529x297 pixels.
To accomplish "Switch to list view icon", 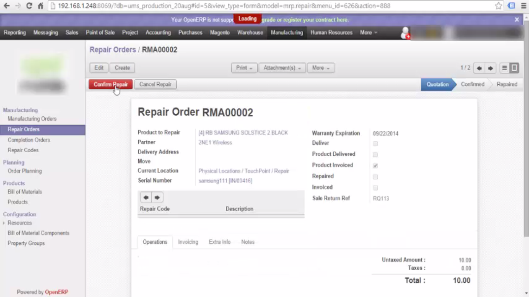I will 504,68.
